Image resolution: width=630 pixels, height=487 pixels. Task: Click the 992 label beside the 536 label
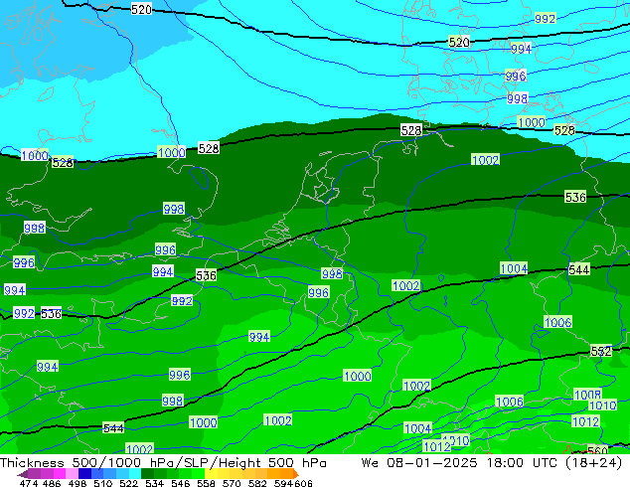(24, 313)
